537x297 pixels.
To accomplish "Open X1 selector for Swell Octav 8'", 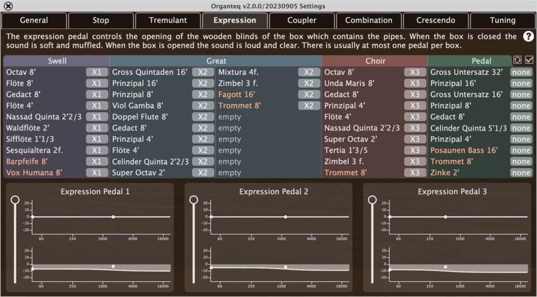I will pyautogui.click(x=97, y=72).
